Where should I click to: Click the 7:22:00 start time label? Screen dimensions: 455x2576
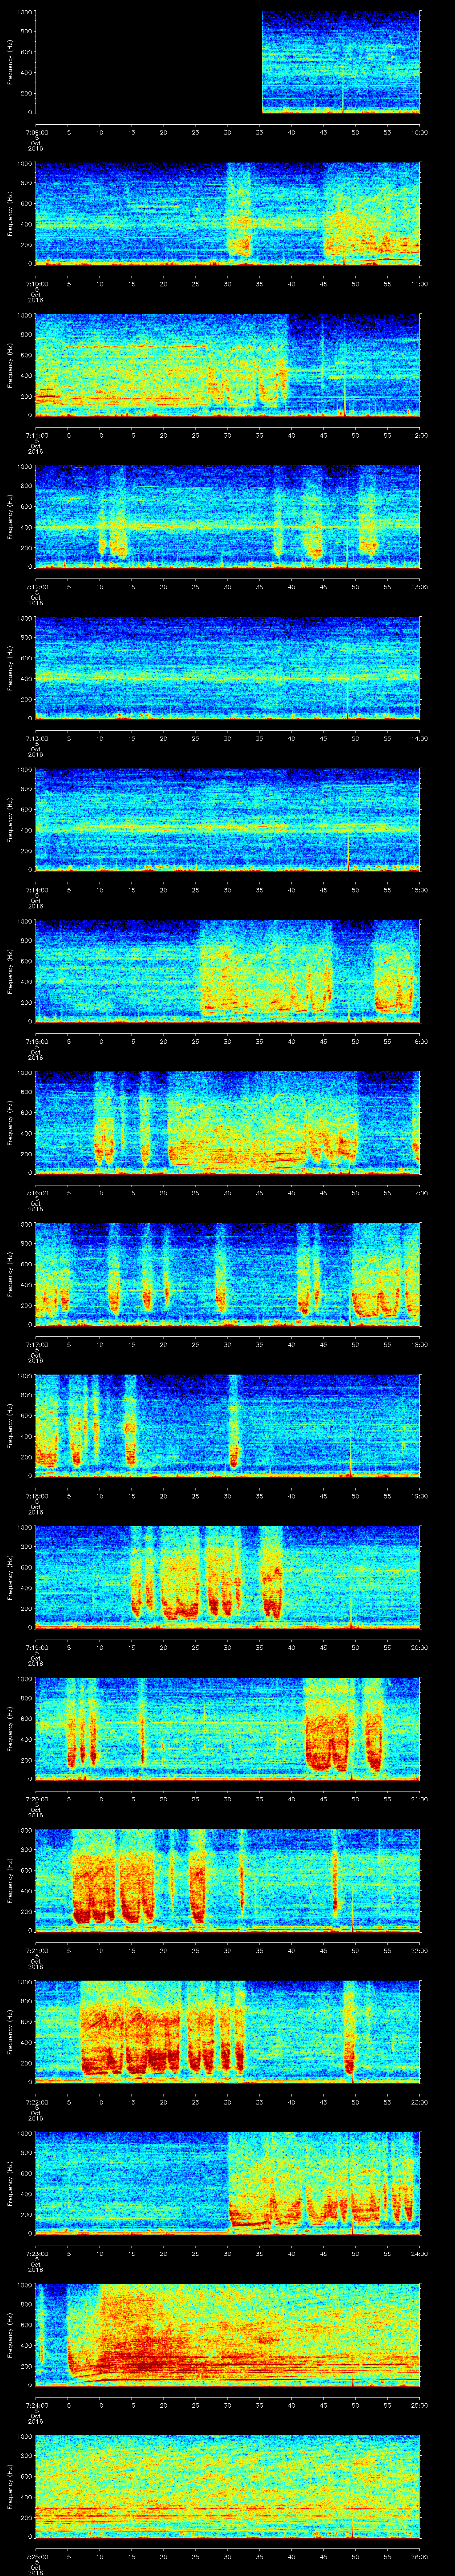pyautogui.click(x=36, y=2101)
